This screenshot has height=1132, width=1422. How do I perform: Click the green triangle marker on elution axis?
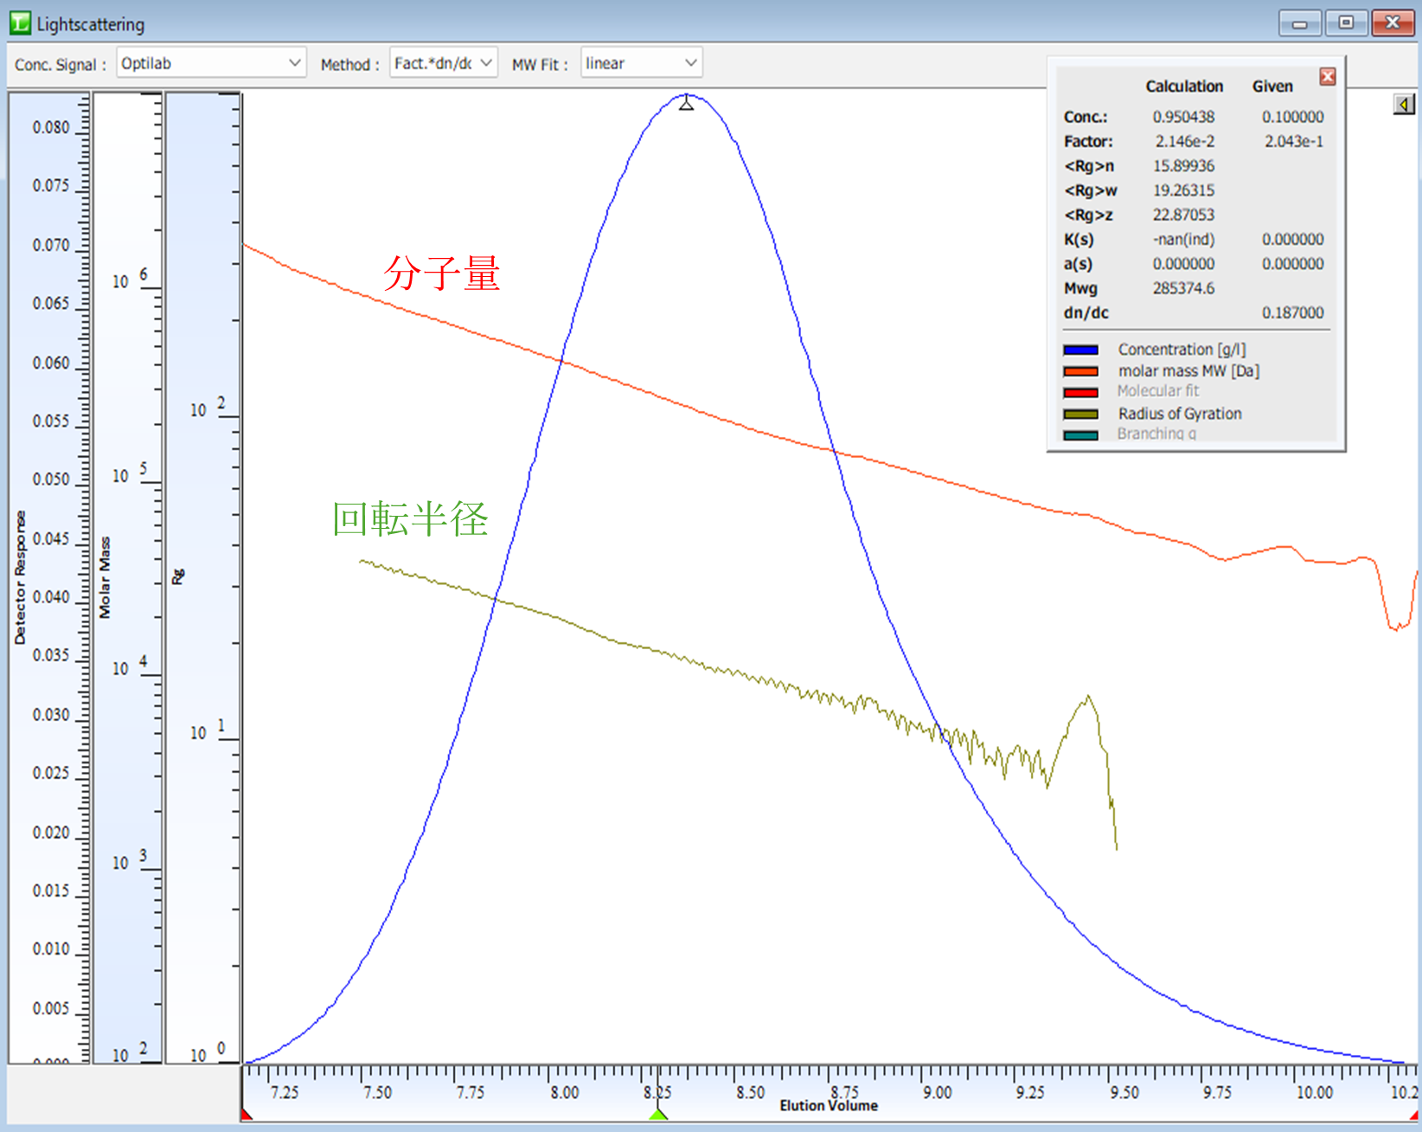point(658,1114)
